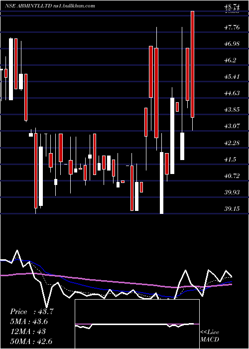Click the <<Live MACD label
This screenshot has height=349, width=249.
click(210, 336)
